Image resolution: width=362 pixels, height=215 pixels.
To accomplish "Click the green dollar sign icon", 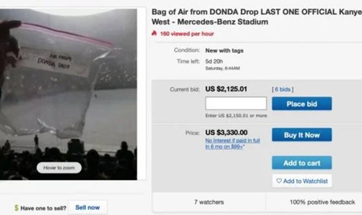I will tap(16, 208).
